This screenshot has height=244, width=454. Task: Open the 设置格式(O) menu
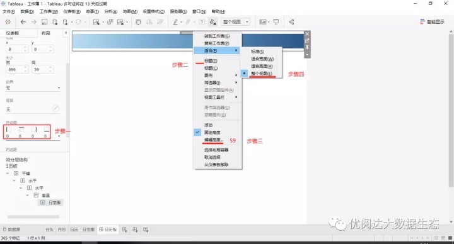pyautogui.click(x=153, y=11)
